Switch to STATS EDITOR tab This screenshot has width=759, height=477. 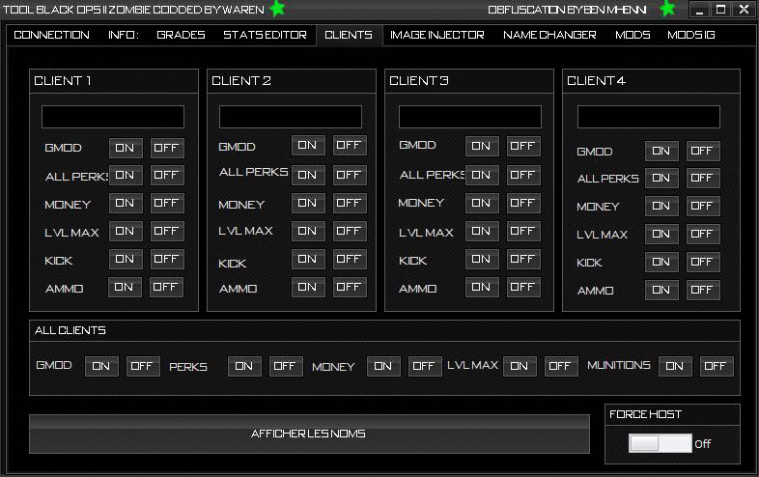[265, 35]
